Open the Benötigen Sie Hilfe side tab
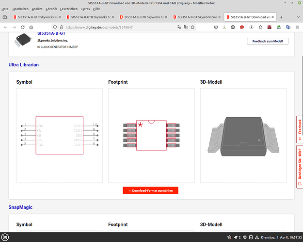The image size is (303, 242). [x=300, y=166]
